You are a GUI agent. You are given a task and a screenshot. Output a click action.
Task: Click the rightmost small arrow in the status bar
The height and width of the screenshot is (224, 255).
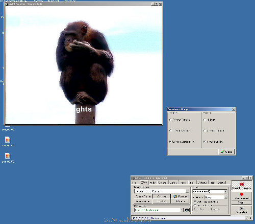[x=250, y=218]
